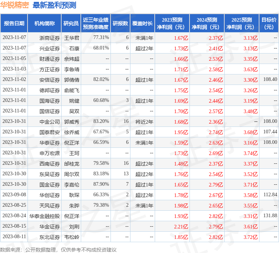The width and height of the screenshot is (279, 253).
Task: Click researcher name 李鲁靖
Action: point(72,69)
